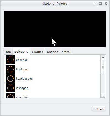Open the stars tab
The image size is (110, 116).
[x=66, y=52]
